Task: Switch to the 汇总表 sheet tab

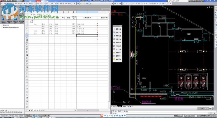Action: pyautogui.click(x=41, y=110)
